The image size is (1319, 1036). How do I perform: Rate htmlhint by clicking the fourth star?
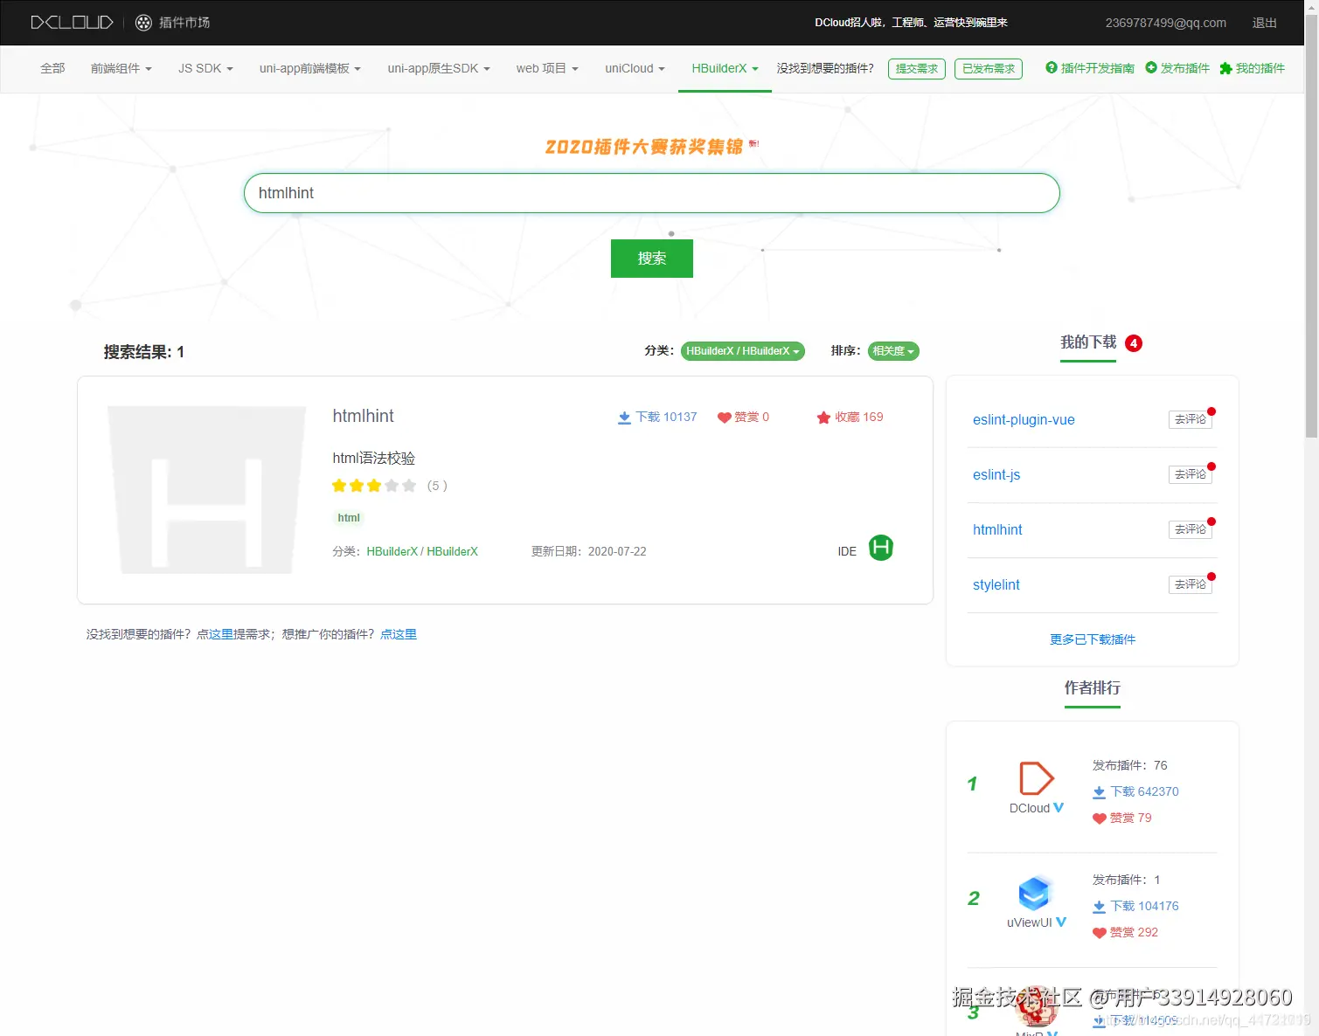pyautogui.click(x=392, y=485)
